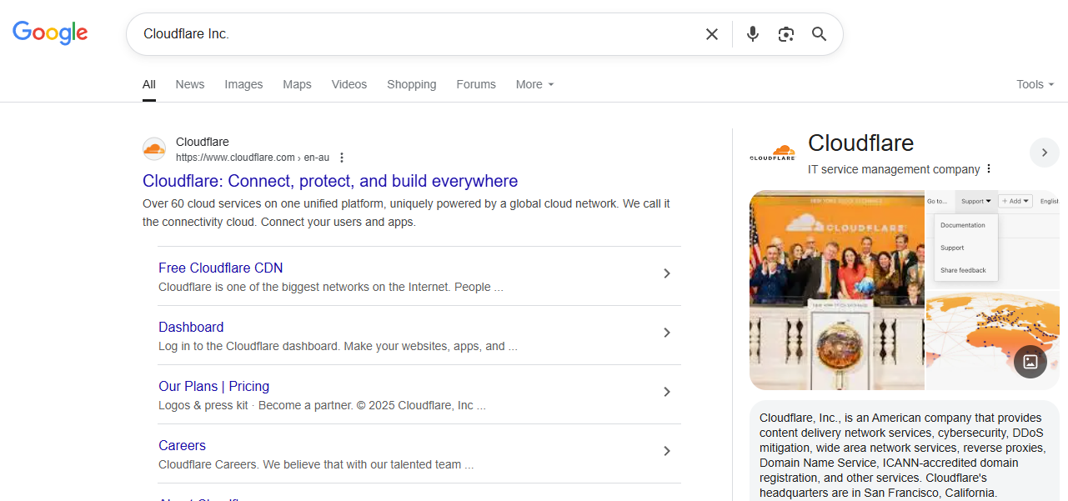Clear the search box with X

click(x=712, y=34)
